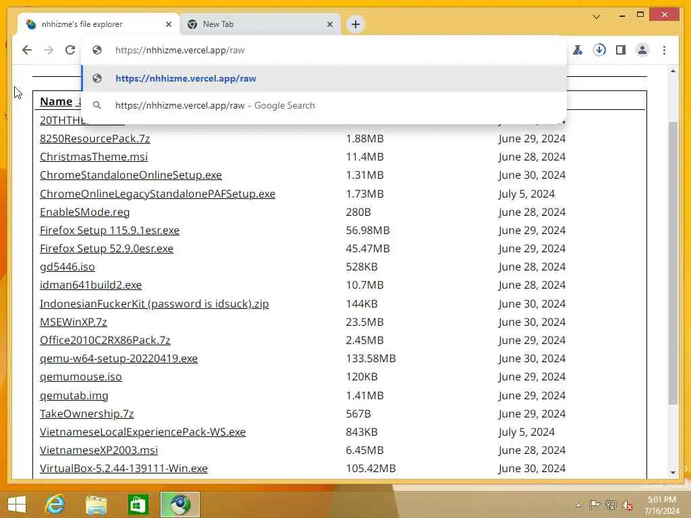The height and width of the screenshot is (518, 691).
Task: Click the active browser taskbar icon
Action: (x=179, y=505)
